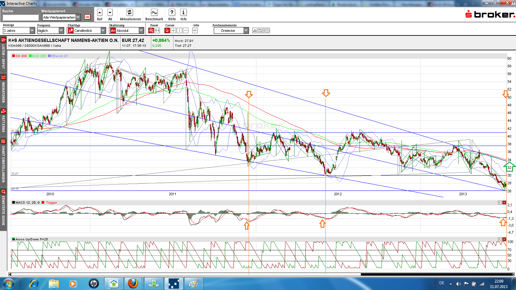516x290 pixels.
Task: Toggle the GD 200 legend entry
Action: pos(20,56)
